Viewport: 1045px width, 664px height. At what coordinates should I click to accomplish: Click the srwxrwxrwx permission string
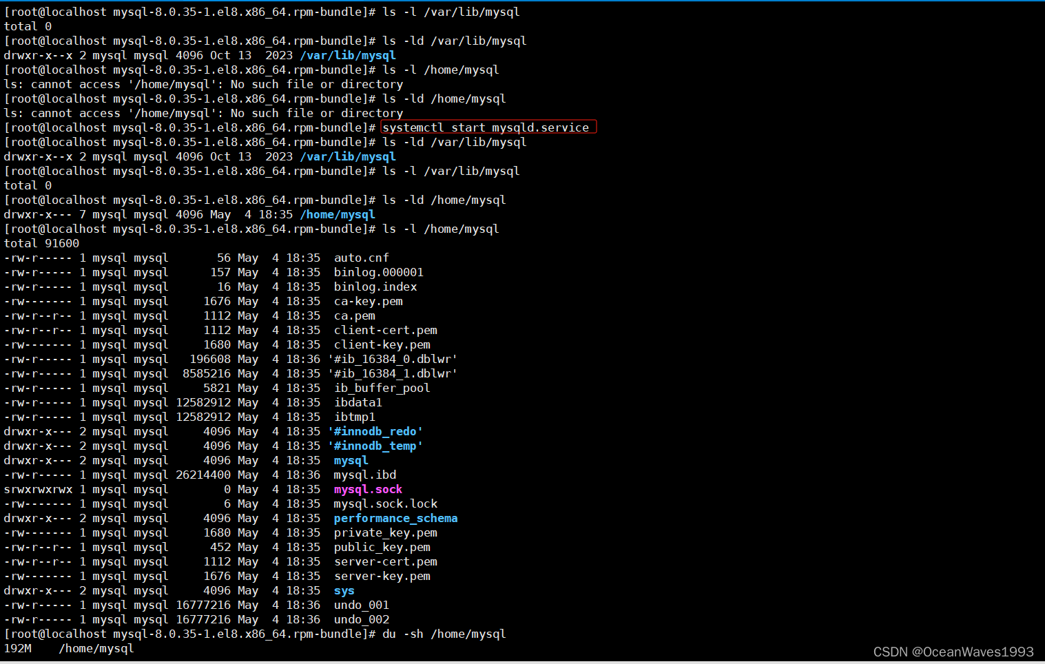point(38,489)
